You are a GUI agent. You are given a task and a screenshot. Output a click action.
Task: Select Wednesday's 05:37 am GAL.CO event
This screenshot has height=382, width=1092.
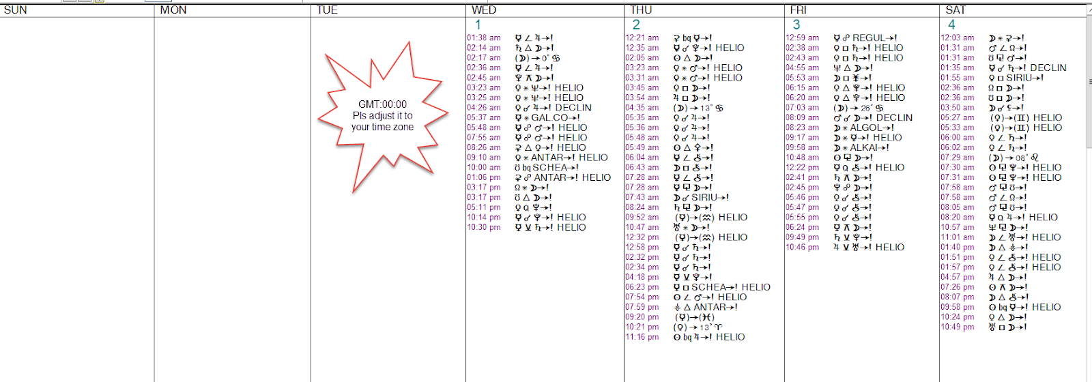(x=522, y=118)
